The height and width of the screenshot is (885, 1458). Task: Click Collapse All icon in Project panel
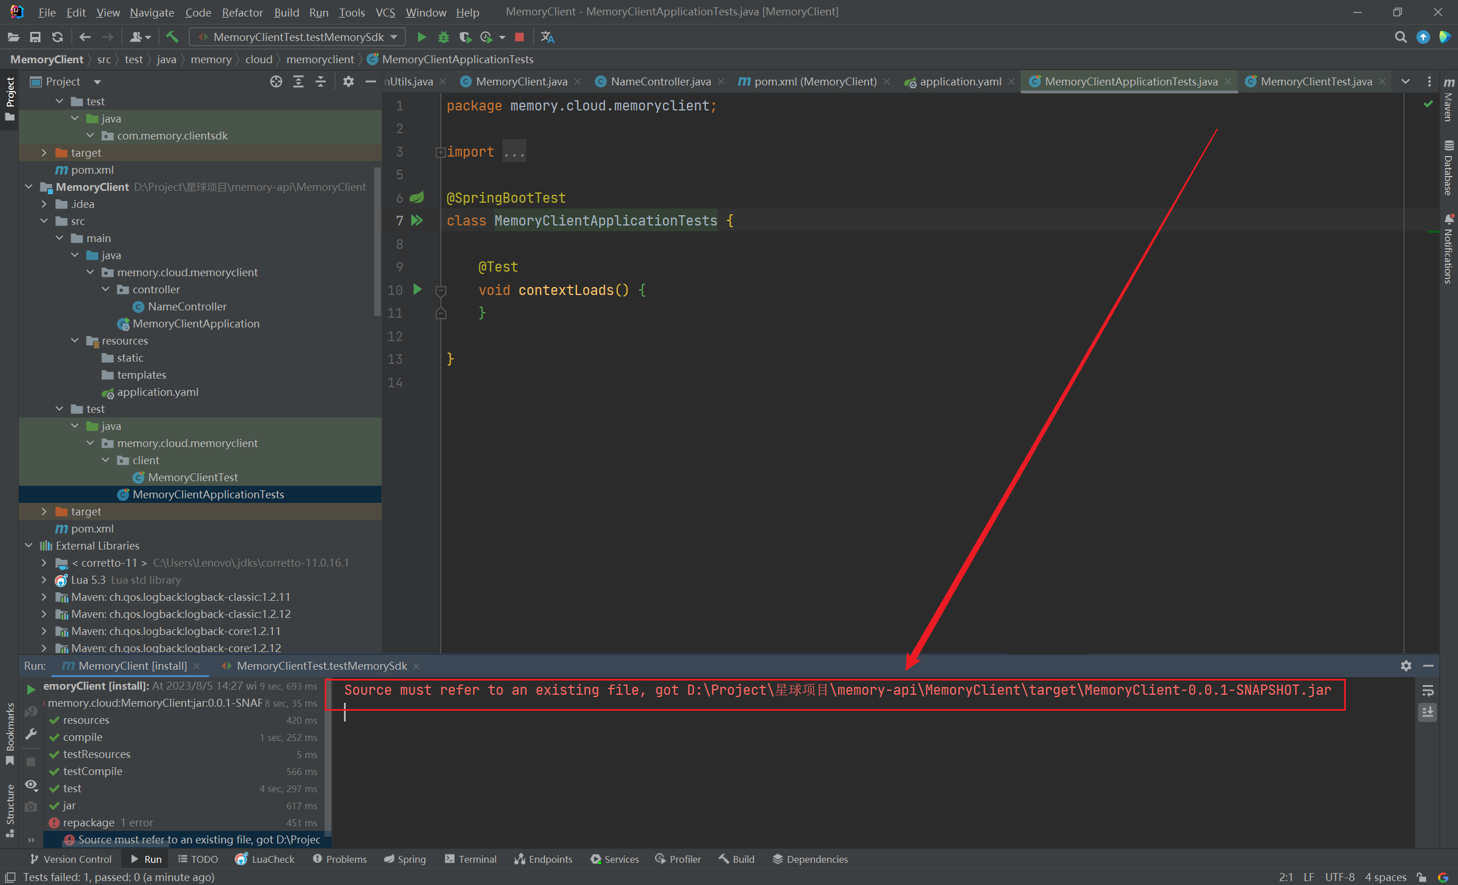tap(320, 81)
